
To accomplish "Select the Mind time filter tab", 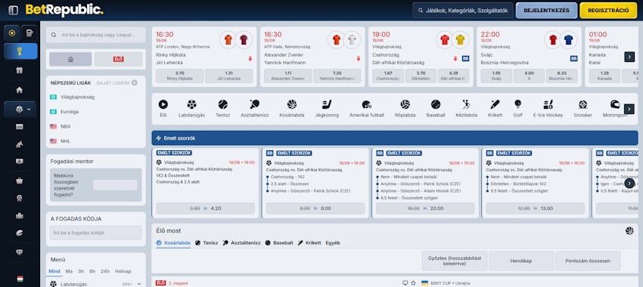I will click(54, 271).
